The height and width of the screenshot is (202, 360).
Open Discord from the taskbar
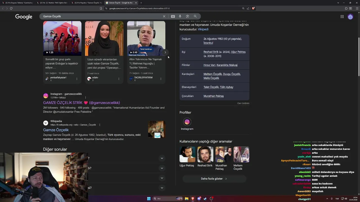point(199,199)
